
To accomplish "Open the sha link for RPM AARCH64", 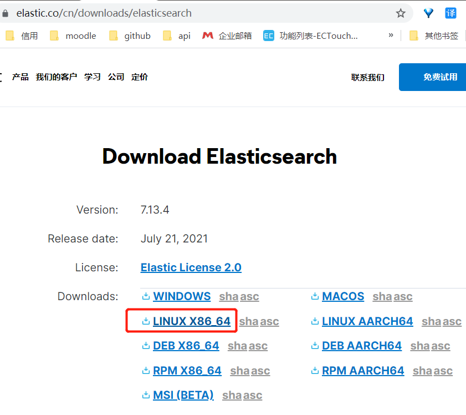I will pyautogui.click(x=422, y=371).
